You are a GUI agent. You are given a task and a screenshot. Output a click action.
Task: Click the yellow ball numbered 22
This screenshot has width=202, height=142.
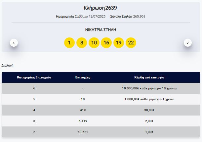click(131, 43)
